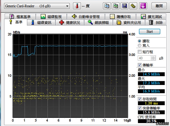Image resolution: width=170 pixels, height=126 pixels.
Task: Click the copy text to clipboard icon
Action: 107,6
